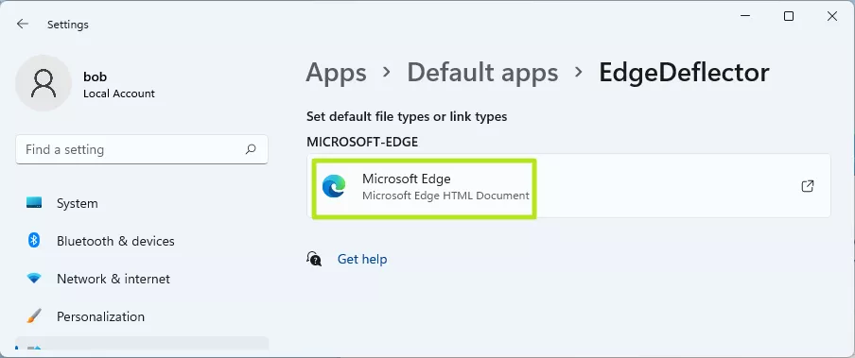This screenshot has height=358, width=855.
Task: Click the Settings window title text
Action: [67, 25]
